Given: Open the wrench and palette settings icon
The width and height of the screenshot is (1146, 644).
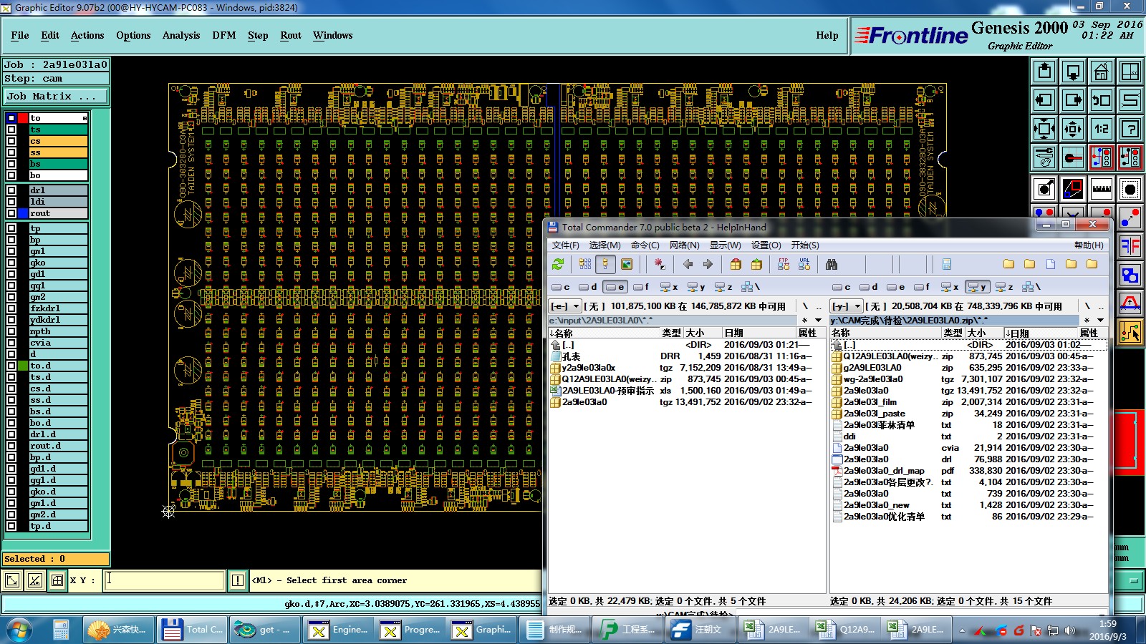Looking at the screenshot, I should [1044, 157].
